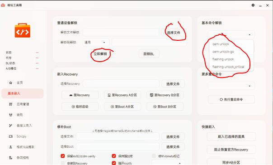Click the BL状态 status row
This screenshot has height=165, width=273.
(22, 63)
